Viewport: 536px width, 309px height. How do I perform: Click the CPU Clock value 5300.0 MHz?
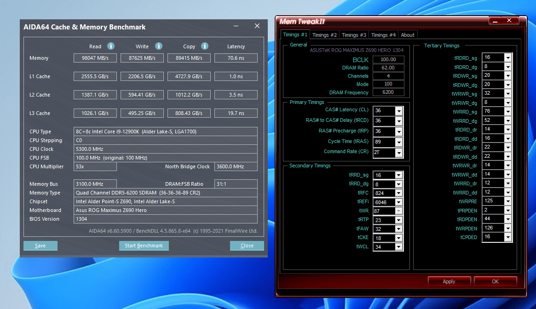pos(166,149)
